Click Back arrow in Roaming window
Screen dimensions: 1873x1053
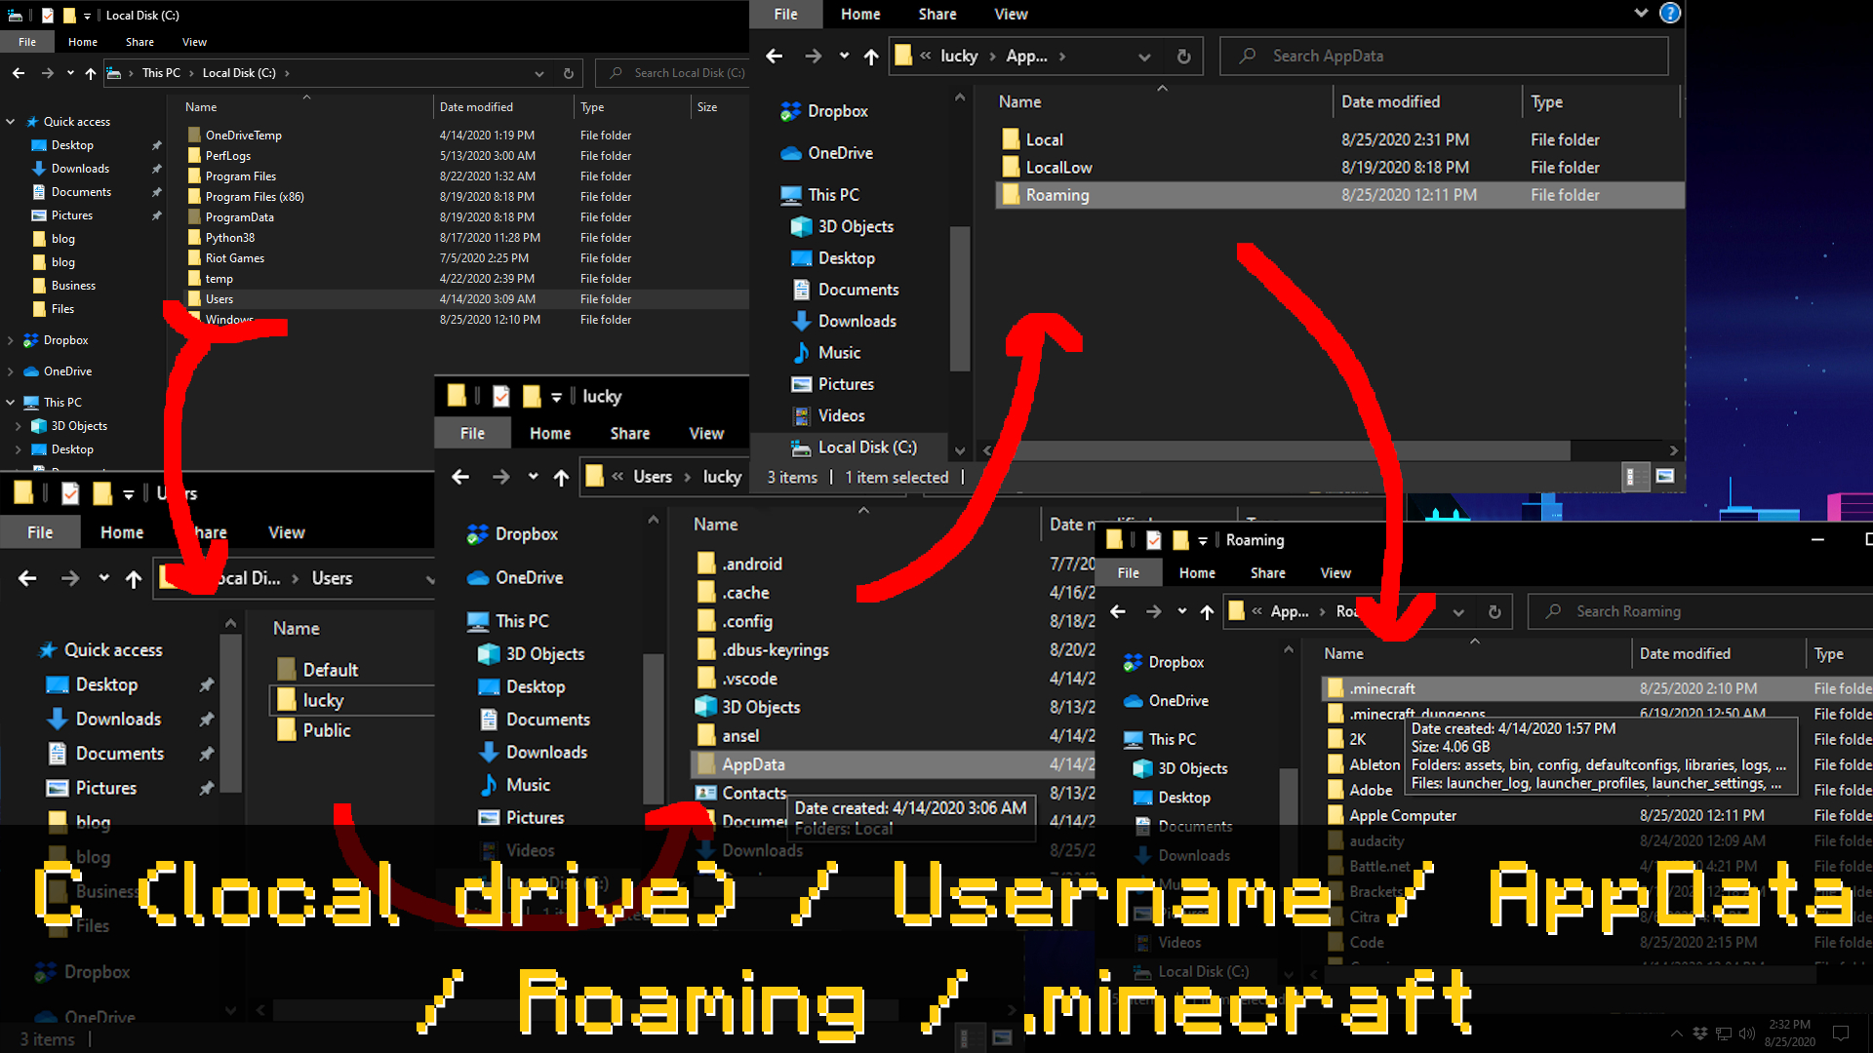point(1118,611)
